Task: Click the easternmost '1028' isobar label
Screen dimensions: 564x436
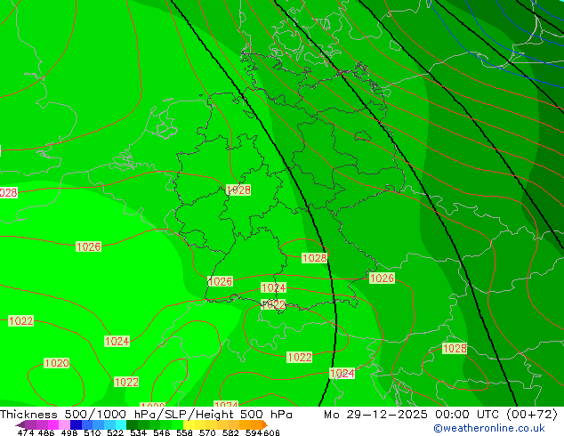Action: (455, 348)
